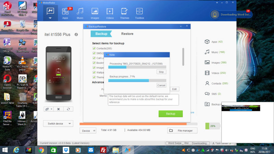Image resolution: width=274 pixels, height=154 pixels.
Task: Toggle the SMS backup checkbox
Action: point(94,53)
